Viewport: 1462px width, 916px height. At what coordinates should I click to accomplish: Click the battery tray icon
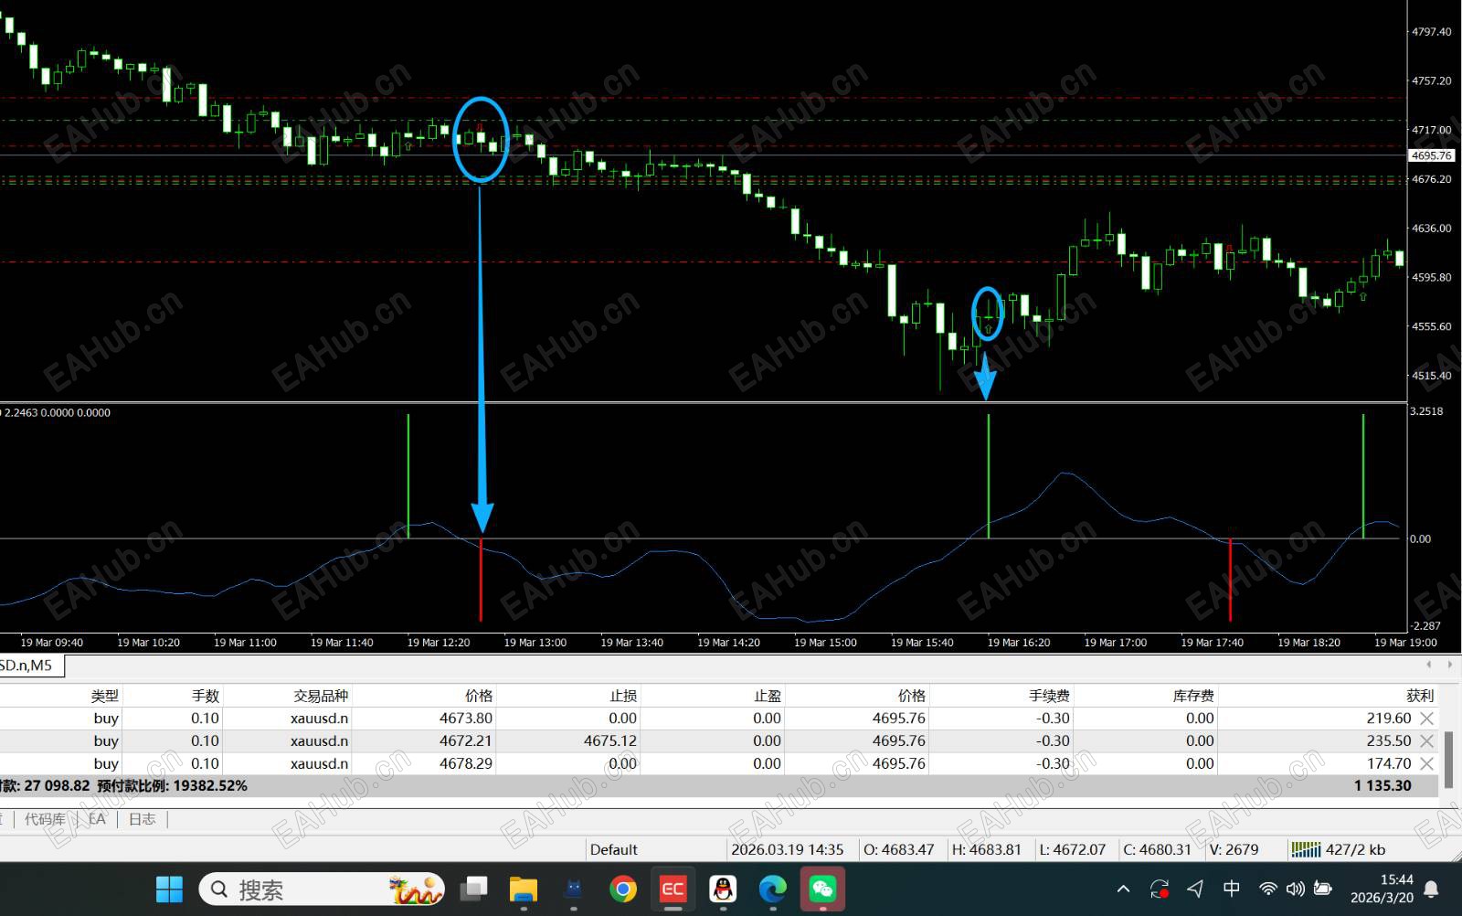[1322, 889]
